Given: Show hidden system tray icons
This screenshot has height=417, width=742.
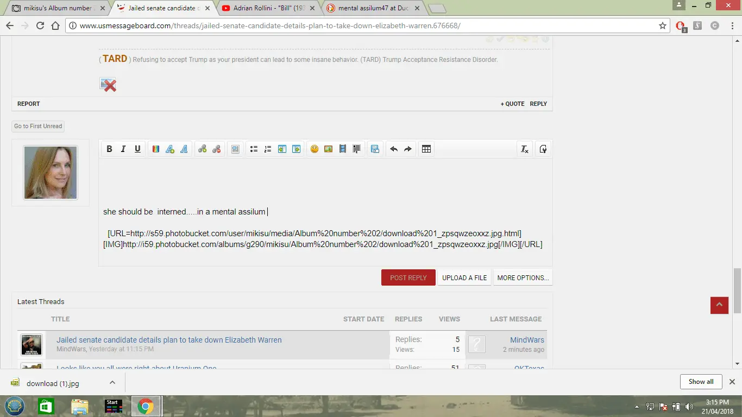Looking at the screenshot, I should click(x=637, y=407).
